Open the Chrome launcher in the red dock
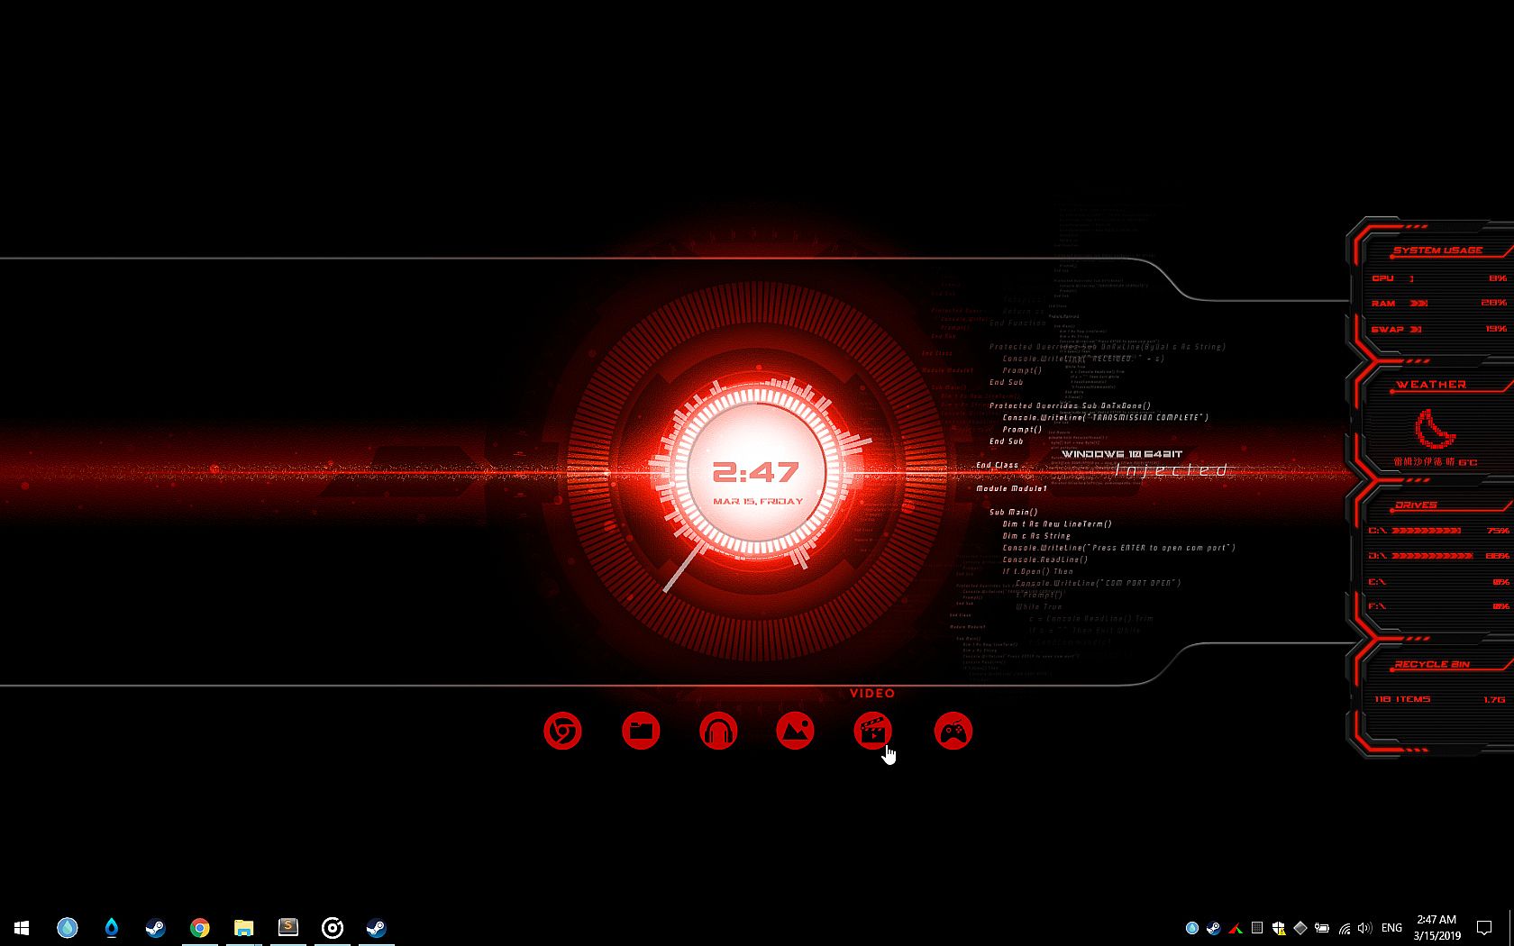This screenshot has height=946, width=1514. click(x=562, y=731)
